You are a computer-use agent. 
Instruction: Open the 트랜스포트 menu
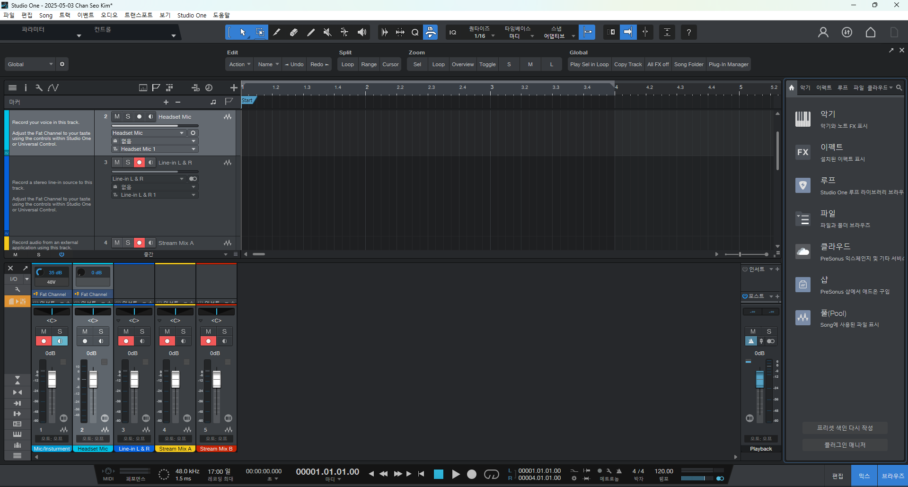(x=139, y=15)
